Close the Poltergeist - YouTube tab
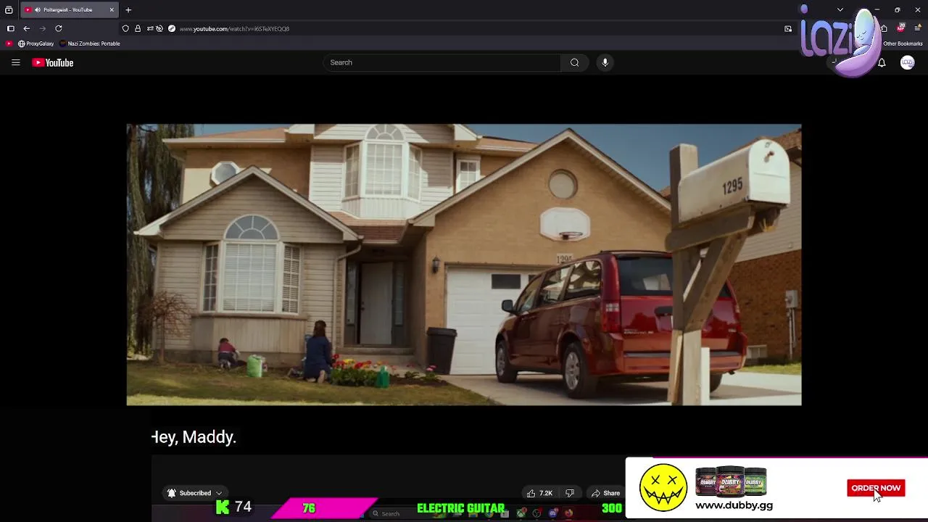928x522 pixels. (x=112, y=10)
